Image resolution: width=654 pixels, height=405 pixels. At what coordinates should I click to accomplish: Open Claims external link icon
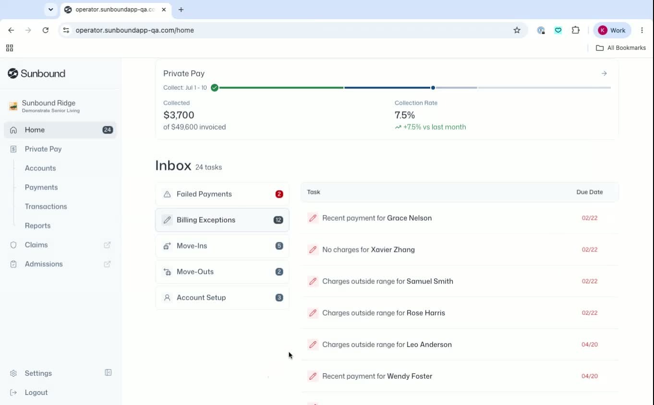(107, 245)
